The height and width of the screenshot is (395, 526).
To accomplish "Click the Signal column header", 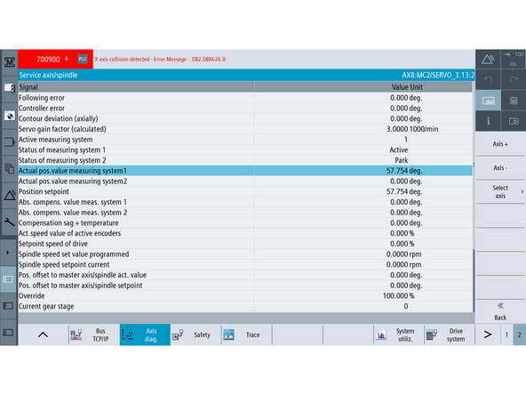I will coord(136,87).
